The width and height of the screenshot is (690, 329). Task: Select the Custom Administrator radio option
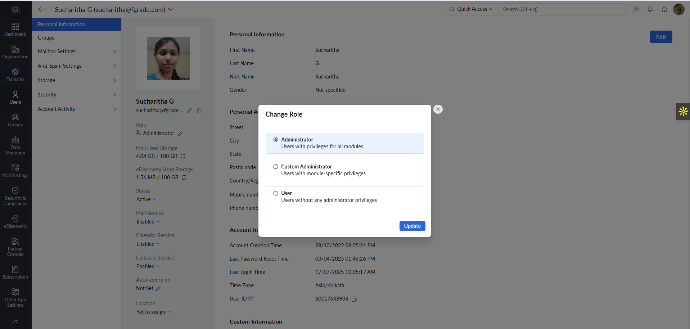pos(276,167)
